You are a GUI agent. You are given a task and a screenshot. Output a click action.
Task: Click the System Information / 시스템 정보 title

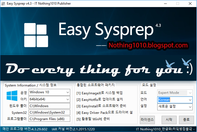coord(31,85)
